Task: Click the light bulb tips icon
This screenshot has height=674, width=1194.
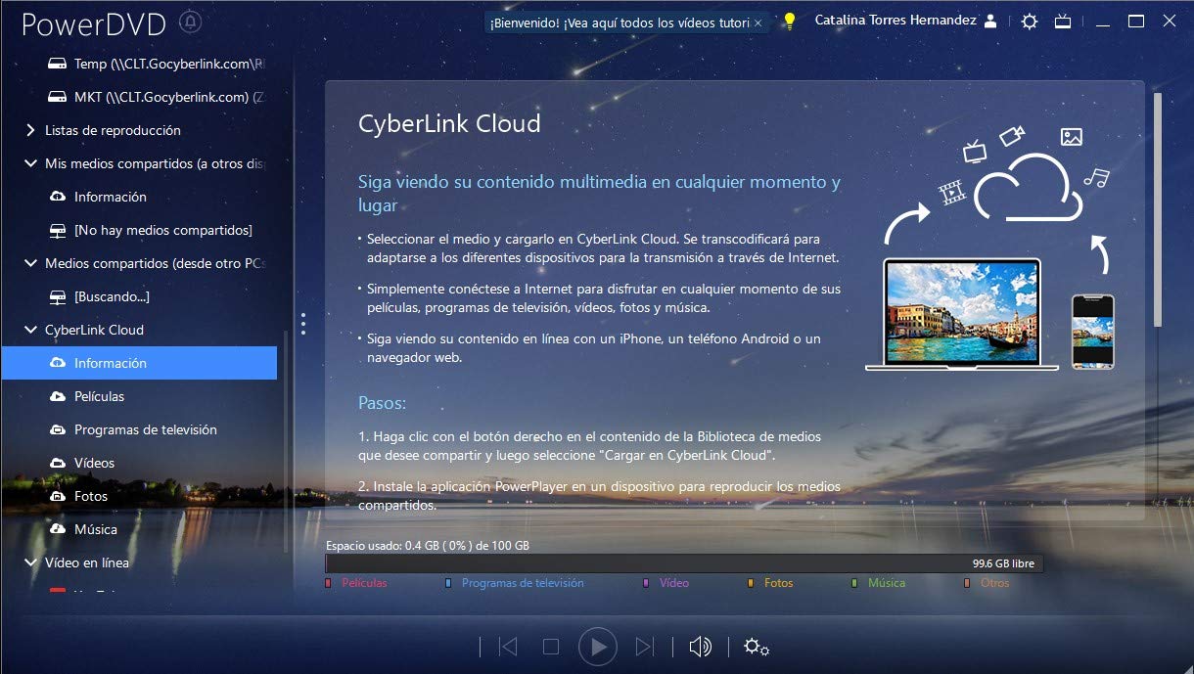Action: click(789, 22)
